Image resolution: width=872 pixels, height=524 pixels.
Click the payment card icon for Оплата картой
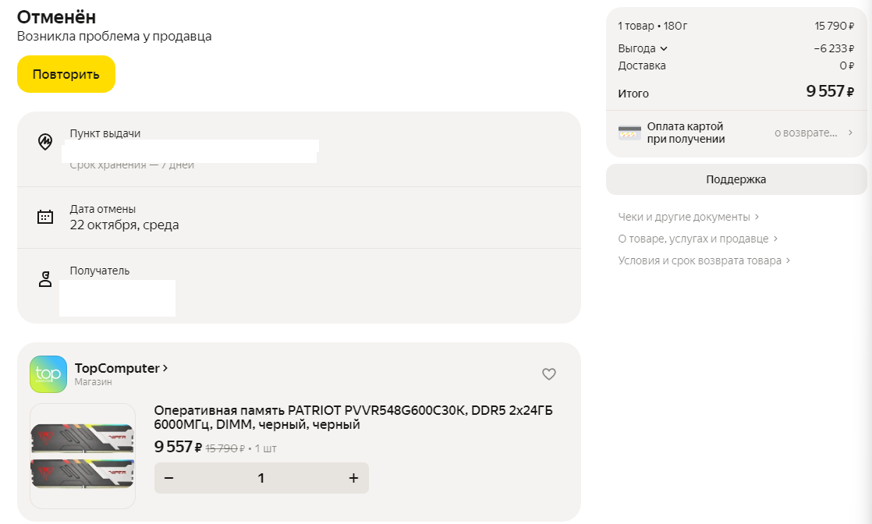point(629,130)
